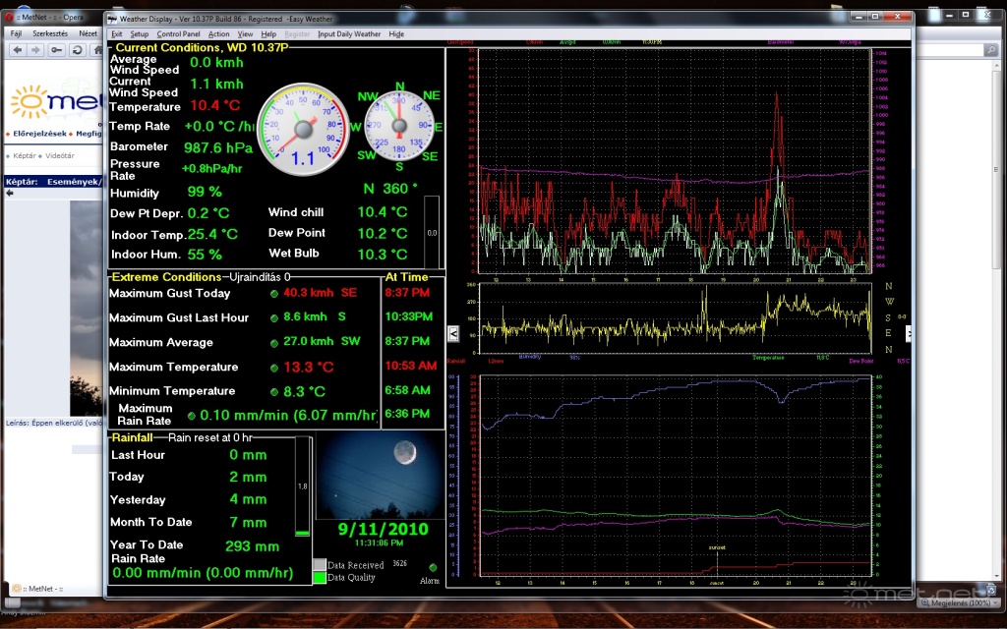Click the Data Quality green indicator box

(x=320, y=578)
